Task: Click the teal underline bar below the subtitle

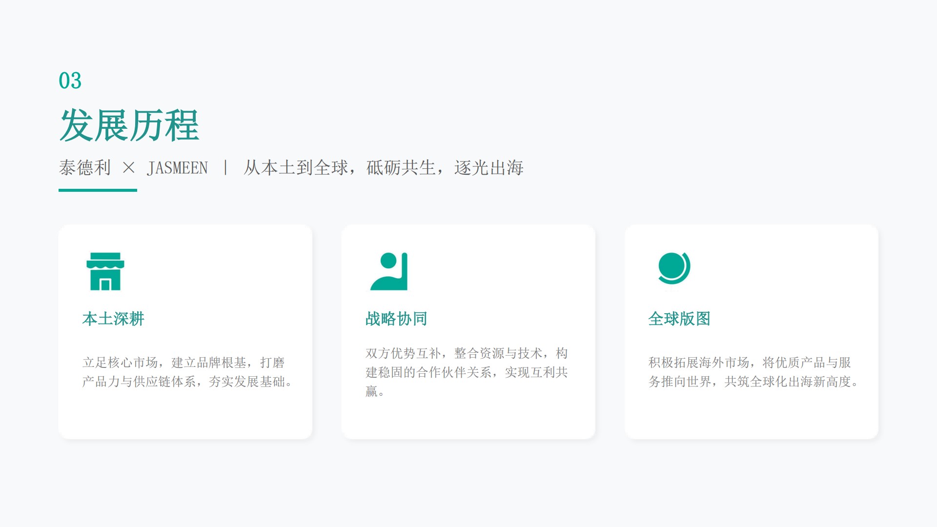Action: [98, 190]
